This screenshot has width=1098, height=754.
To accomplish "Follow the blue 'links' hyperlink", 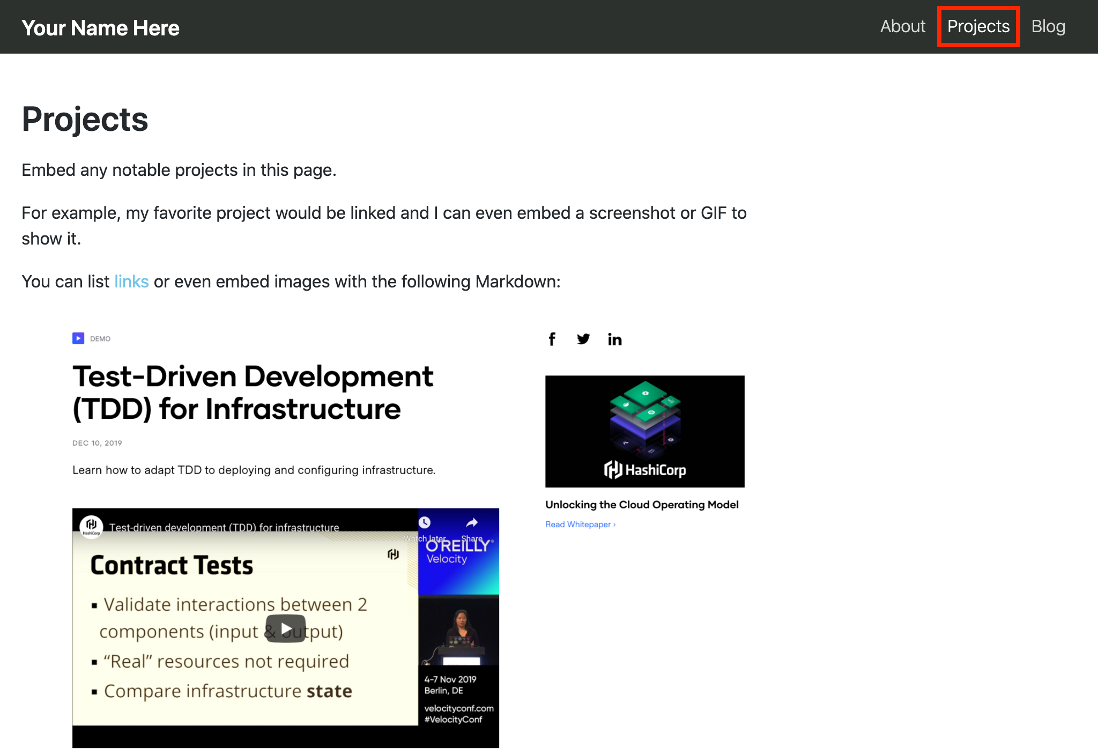I will point(131,282).
